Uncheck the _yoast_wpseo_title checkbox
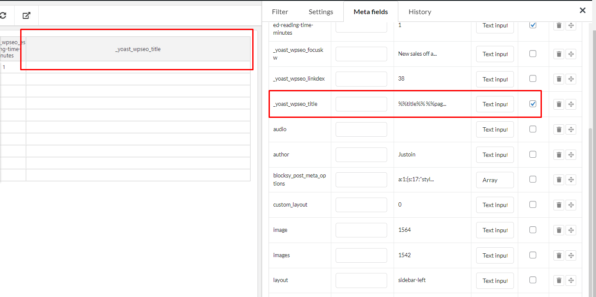The width and height of the screenshot is (596, 297). pos(533,104)
